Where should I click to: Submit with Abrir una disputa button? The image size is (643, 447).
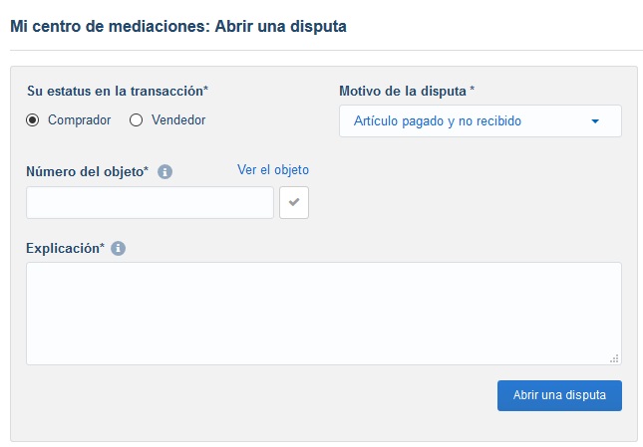coord(559,395)
